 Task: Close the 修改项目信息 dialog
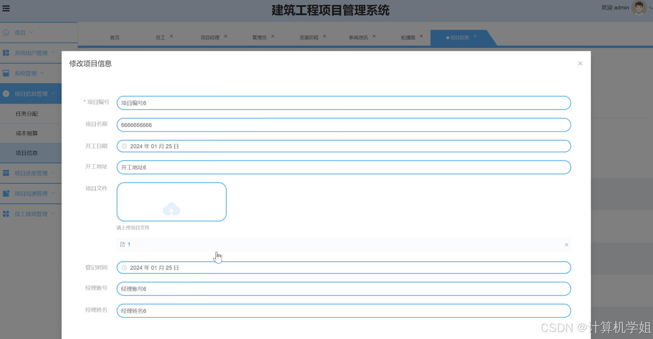coord(580,63)
